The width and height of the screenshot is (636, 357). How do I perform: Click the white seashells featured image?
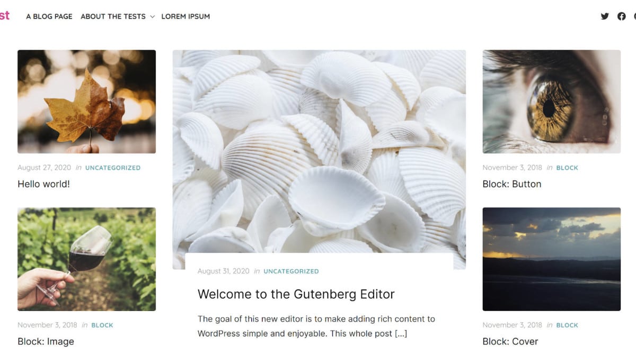tap(319, 151)
